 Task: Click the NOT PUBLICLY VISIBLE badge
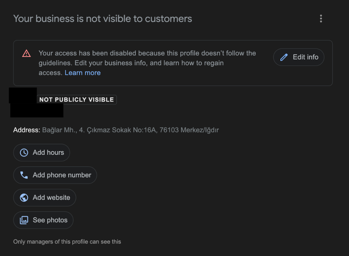point(77,99)
